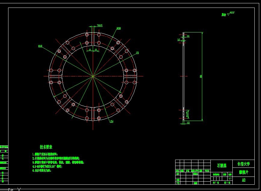Click note line 4 mentioning 150°
Image resolution: width=261 pixels, height=191 pixels.
coord(47,166)
